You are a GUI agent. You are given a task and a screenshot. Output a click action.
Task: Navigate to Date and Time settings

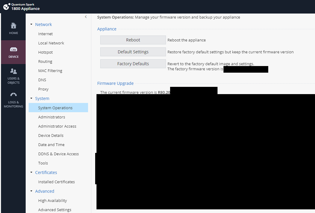coord(51,145)
